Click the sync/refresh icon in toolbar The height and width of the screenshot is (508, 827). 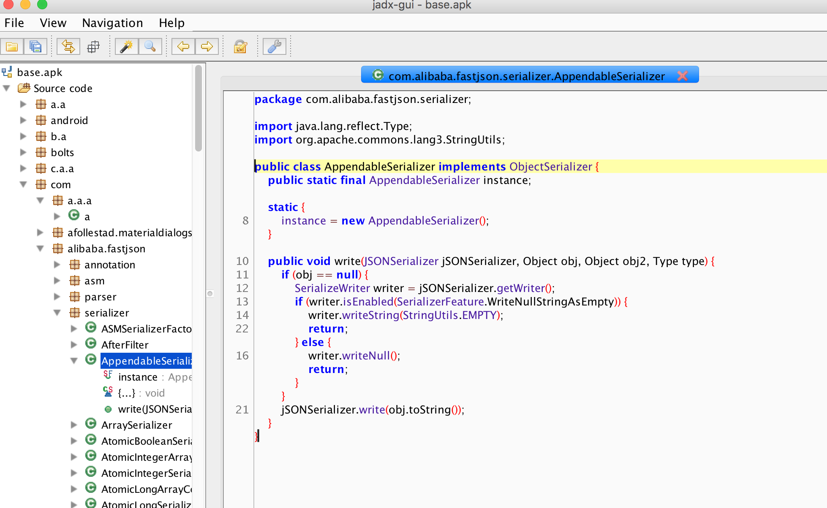click(67, 47)
